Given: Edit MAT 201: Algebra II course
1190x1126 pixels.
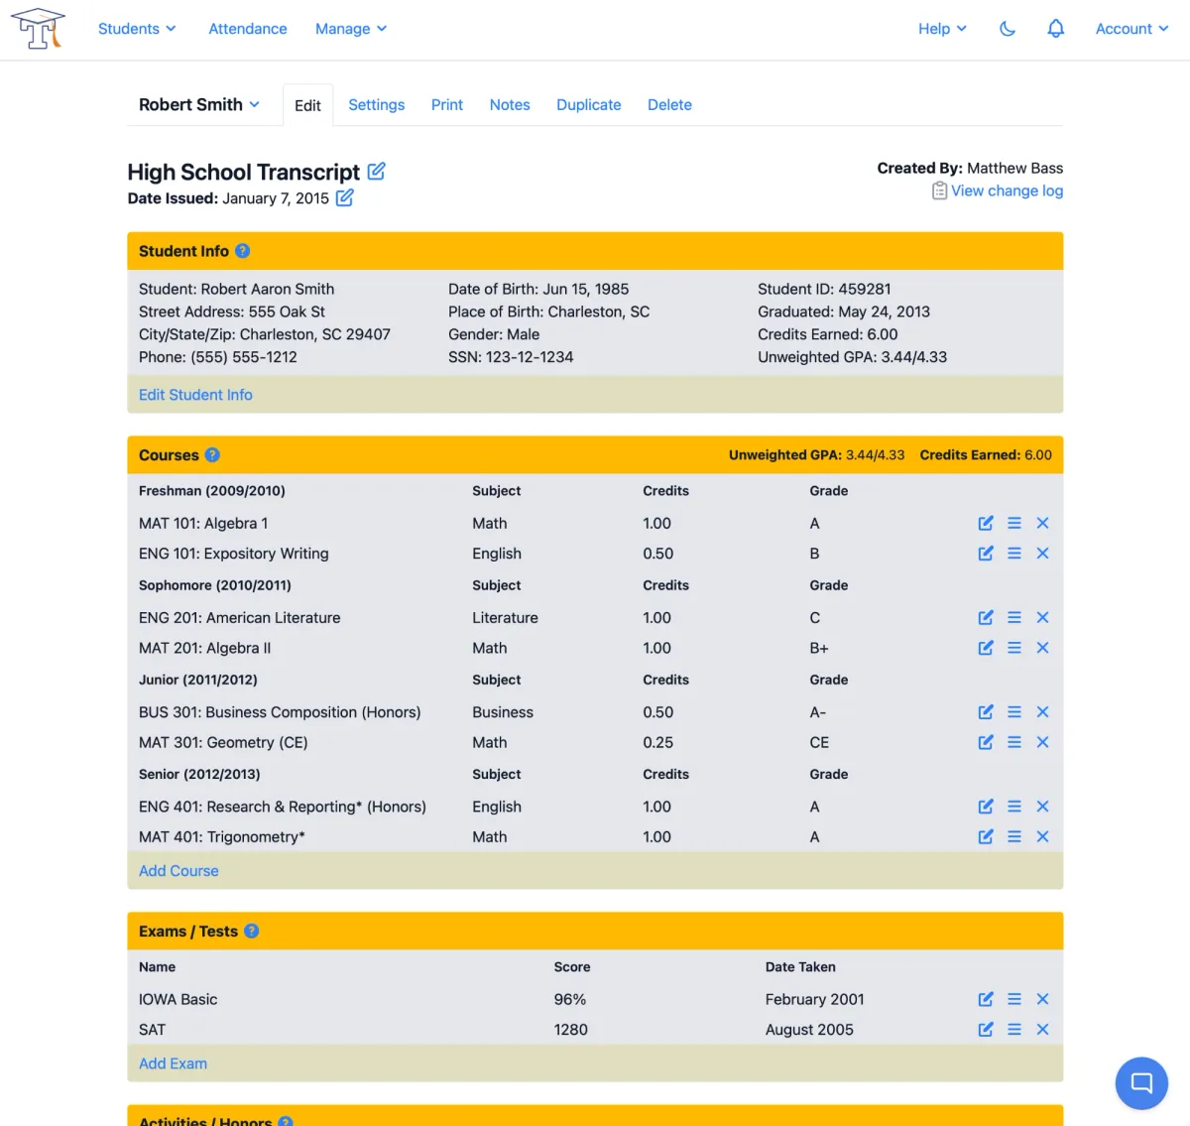Looking at the screenshot, I should tap(986, 648).
